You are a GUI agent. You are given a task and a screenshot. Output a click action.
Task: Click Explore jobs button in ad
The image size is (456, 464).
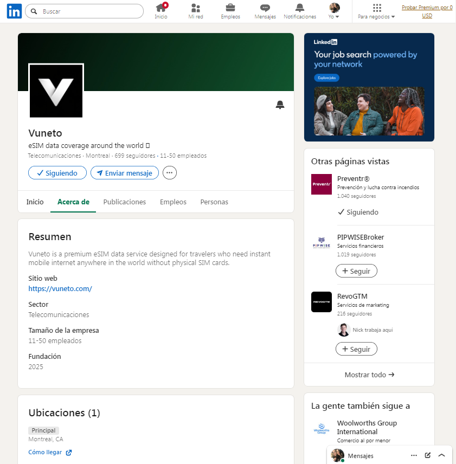pyautogui.click(x=327, y=78)
